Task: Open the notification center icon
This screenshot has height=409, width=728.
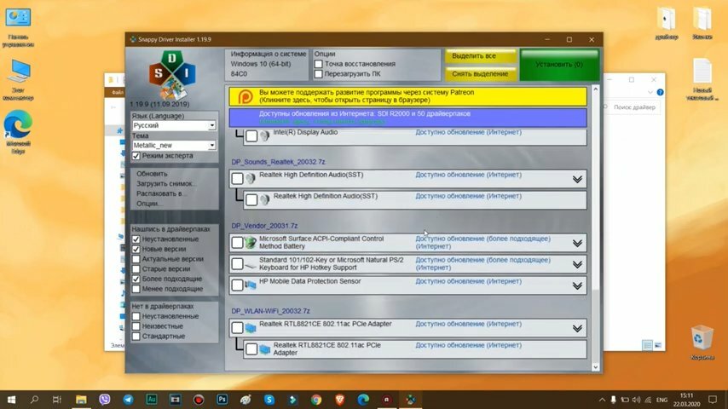Action: pyautogui.click(x=713, y=400)
